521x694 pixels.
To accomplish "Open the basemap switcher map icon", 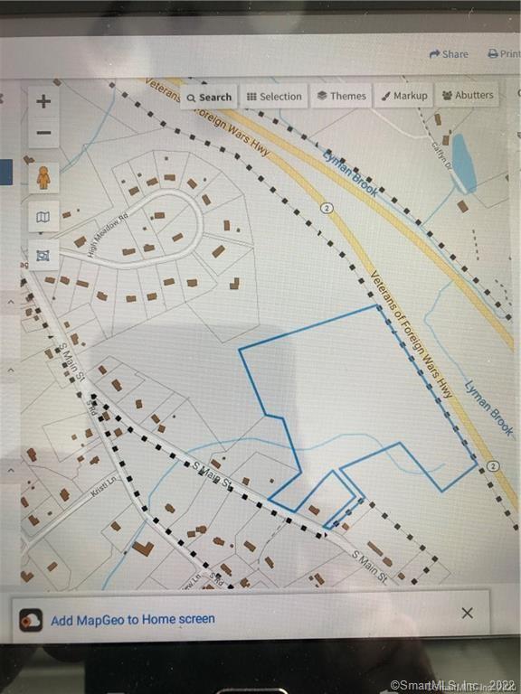I will [43, 217].
